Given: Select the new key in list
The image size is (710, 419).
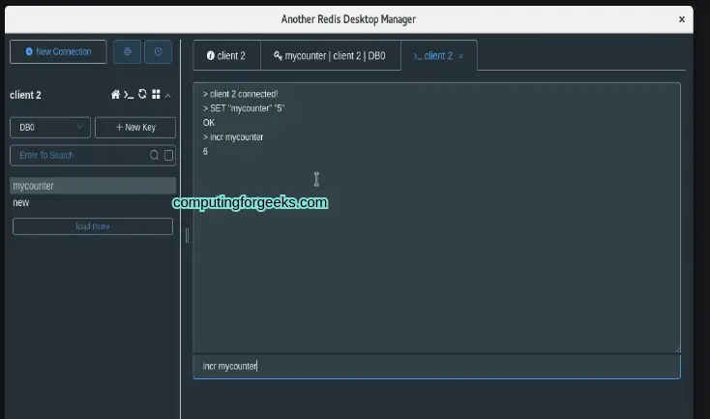Looking at the screenshot, I should [x=93, y=202].
